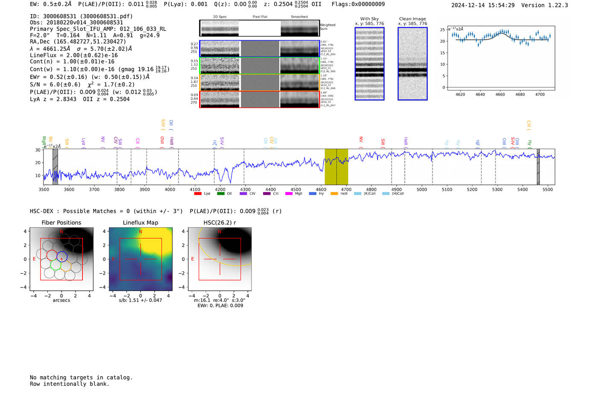The width and height of the screenshot is (598, 407).
Task: Click the LyA z = 2.8343 text
Action: click(53, 99)
